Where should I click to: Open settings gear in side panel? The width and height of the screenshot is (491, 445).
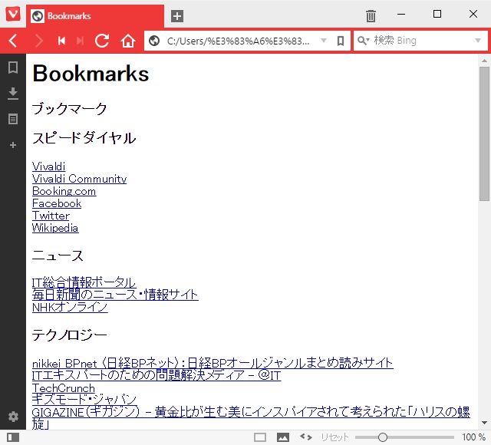click(13, 417)
